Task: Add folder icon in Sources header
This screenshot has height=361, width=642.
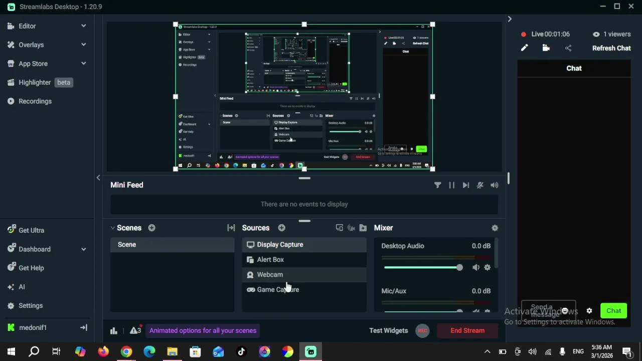Action: [x=363, y=228]
